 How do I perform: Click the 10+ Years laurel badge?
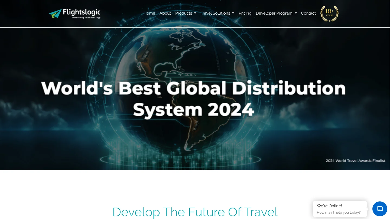pyautogui.click(x=329, y=14)
